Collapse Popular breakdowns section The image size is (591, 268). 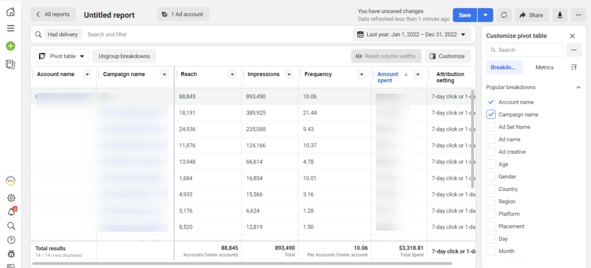(578, 87)
